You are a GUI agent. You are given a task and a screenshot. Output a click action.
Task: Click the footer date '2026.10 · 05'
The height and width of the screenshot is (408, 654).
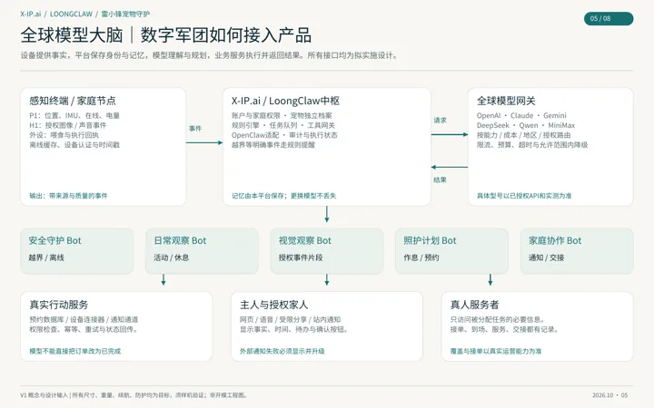609,395
